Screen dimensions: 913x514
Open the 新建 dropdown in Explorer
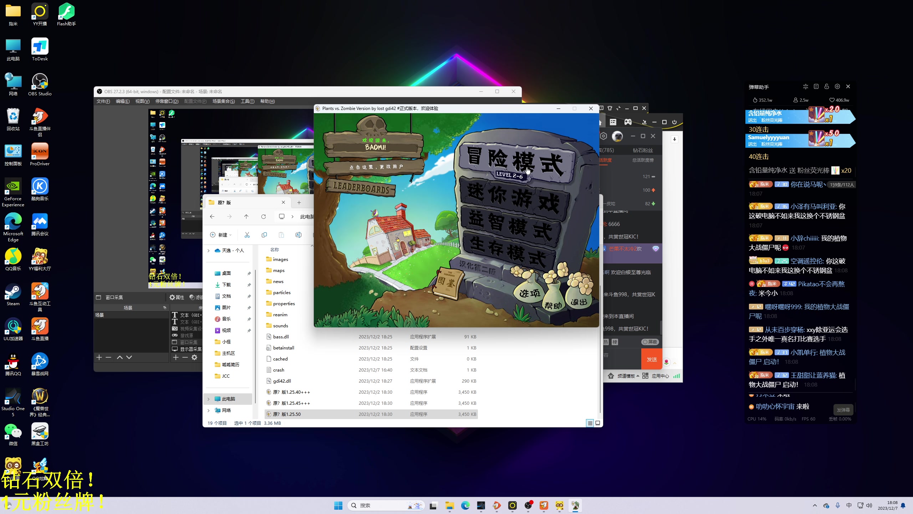(221, 235)
